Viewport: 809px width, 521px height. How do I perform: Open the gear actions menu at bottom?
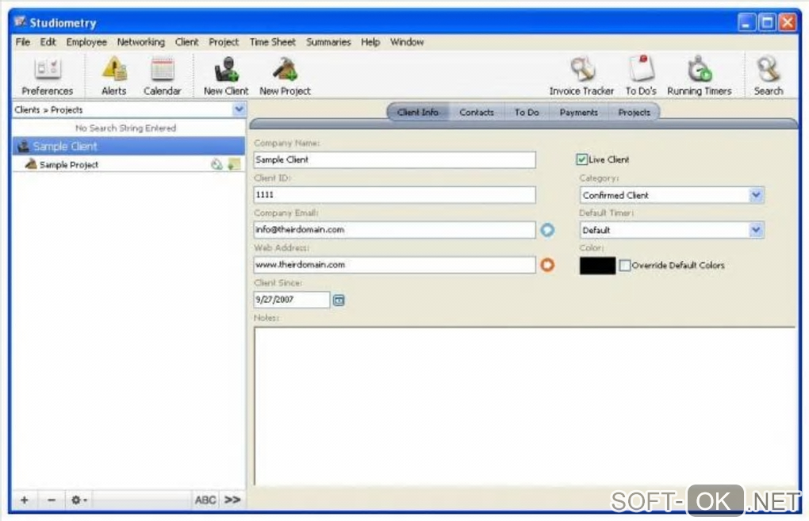click(x=79, y=500)
